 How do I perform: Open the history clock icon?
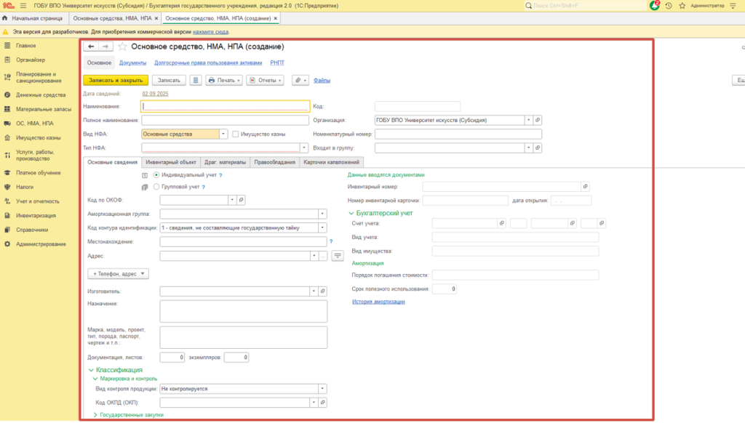[669, 6]
